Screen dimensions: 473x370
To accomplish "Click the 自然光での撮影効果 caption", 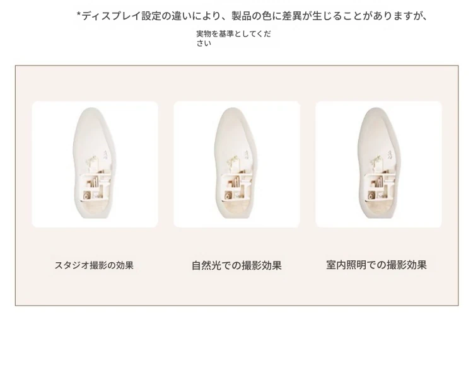I will tap(237, 265).
